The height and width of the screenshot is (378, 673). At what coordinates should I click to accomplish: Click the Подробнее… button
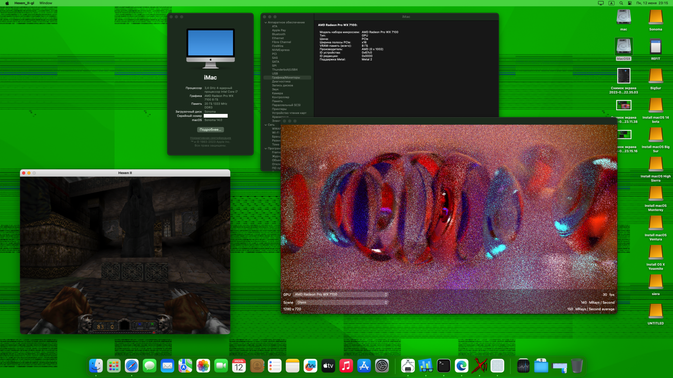coord(210,129)
